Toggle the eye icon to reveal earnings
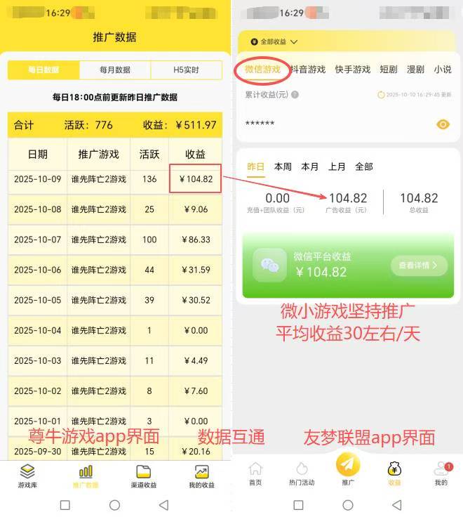463x517 pixels. [443, 124]
